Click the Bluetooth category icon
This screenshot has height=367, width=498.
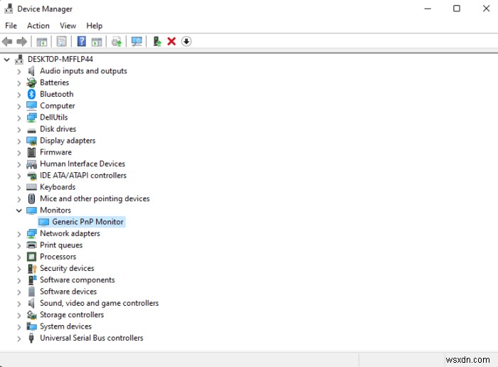31,94
